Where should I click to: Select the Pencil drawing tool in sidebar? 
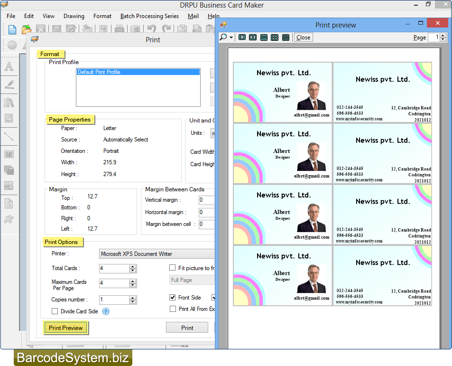pos(9,84)
